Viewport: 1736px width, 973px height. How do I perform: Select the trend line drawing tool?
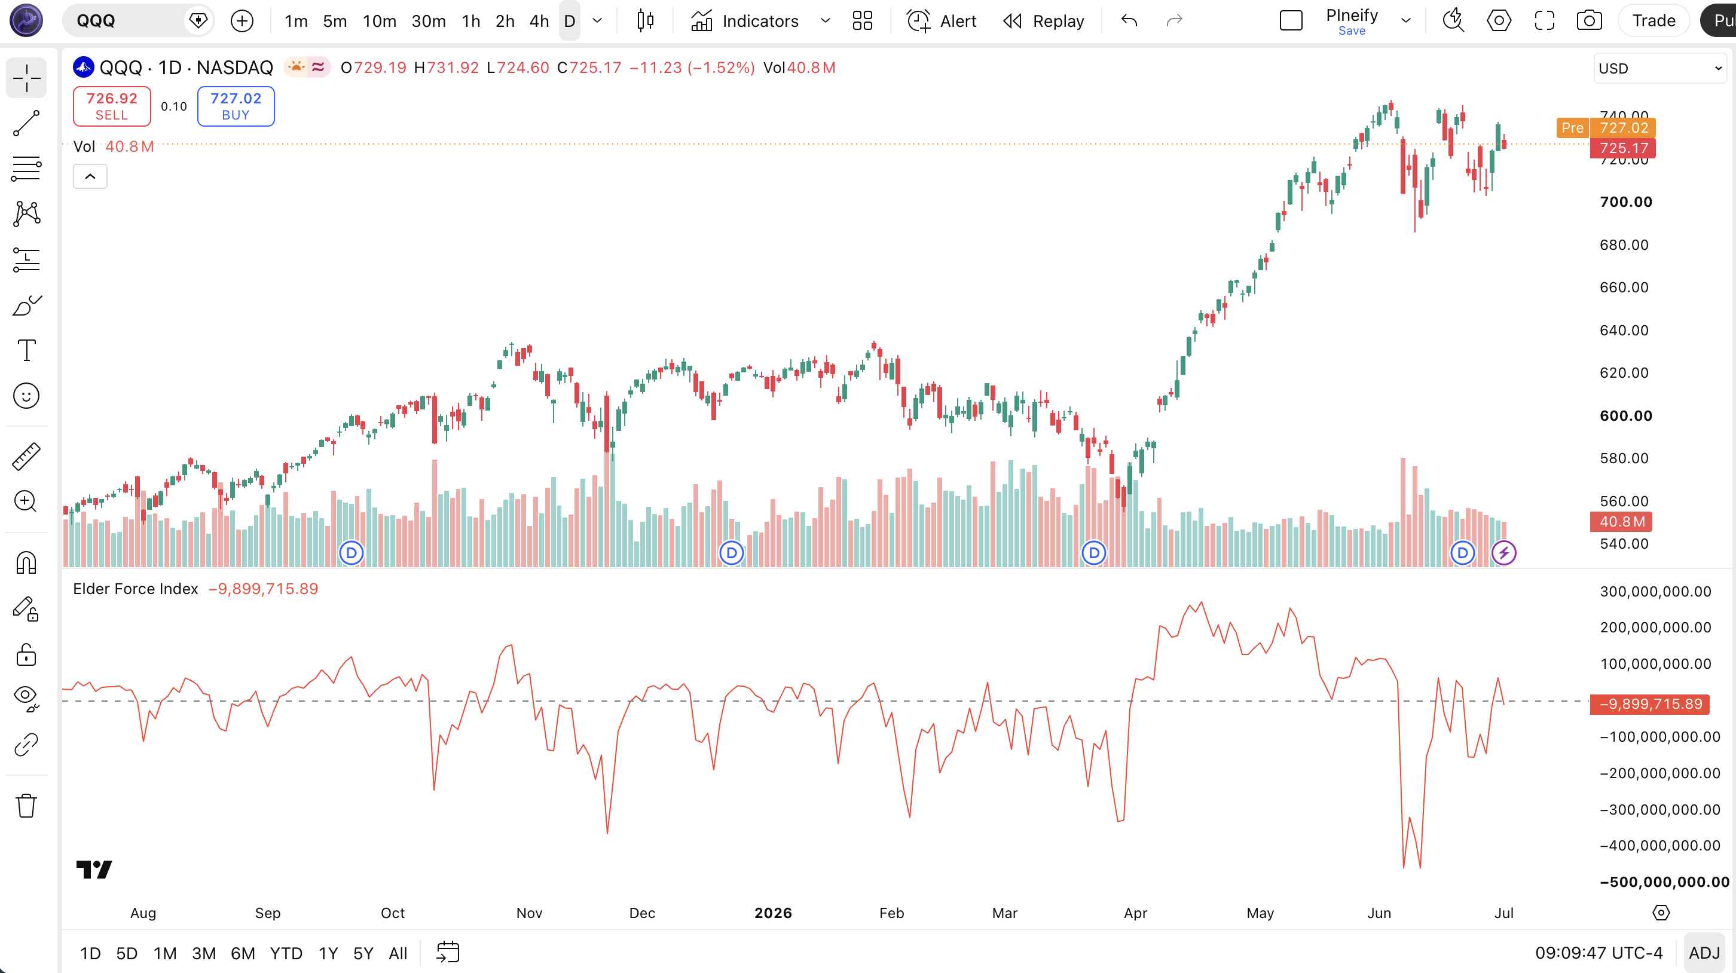[26, 123]
